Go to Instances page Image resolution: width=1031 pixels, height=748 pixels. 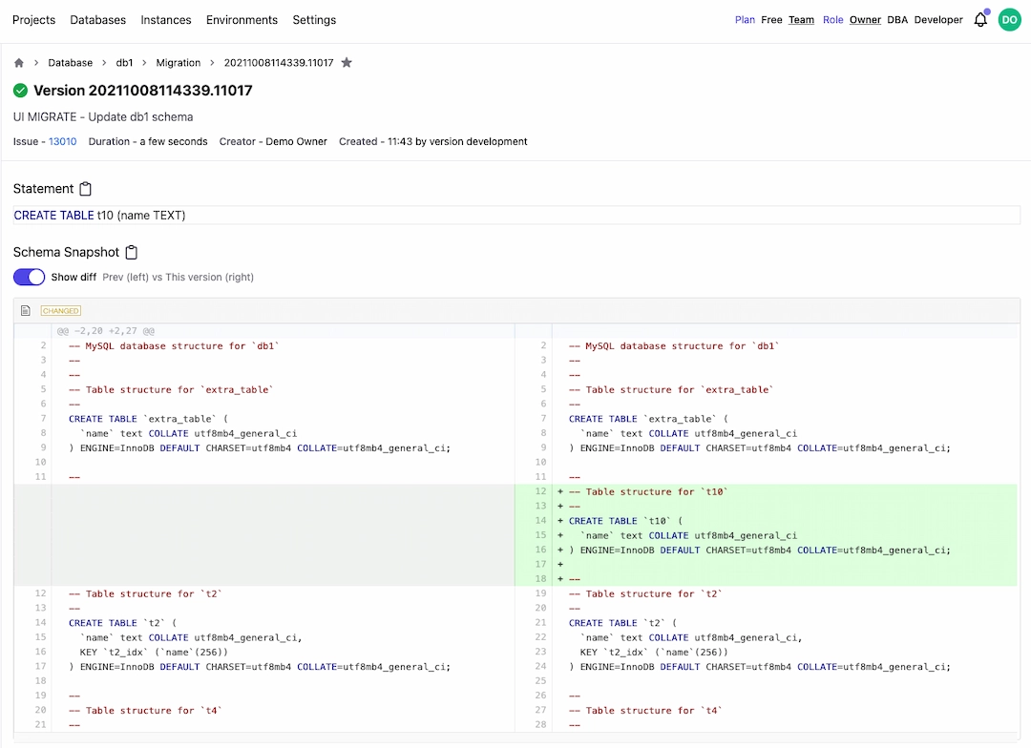166,20
